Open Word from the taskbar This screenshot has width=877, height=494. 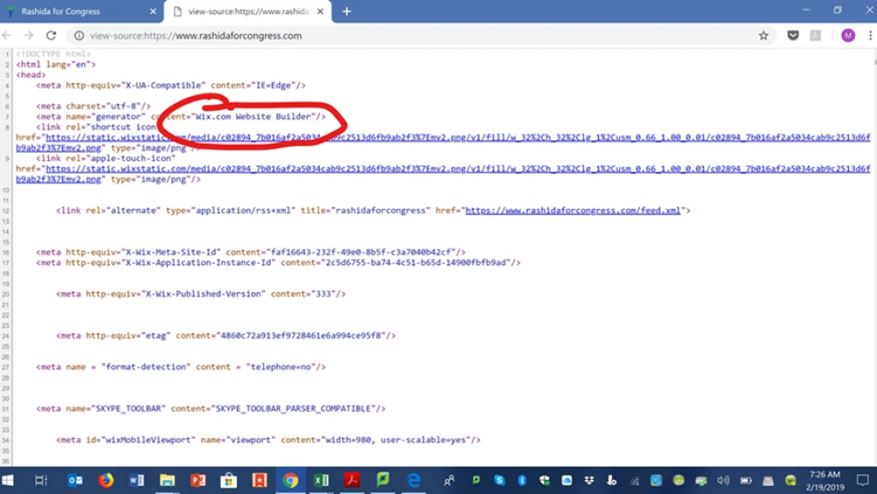(137, 480)
